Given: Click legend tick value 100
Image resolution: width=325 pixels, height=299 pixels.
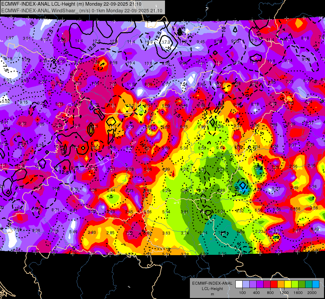Looking at the screenshot, I should pyautogui.click(x=242, y=293).
